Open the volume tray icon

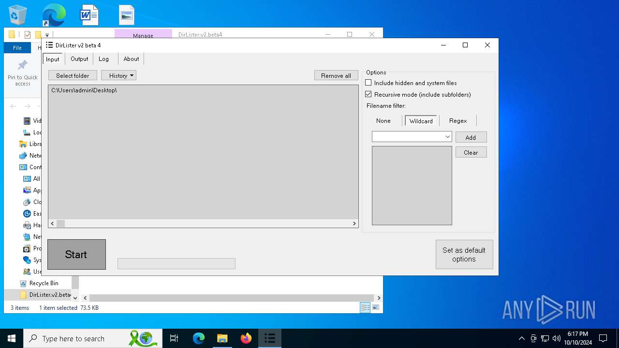click(x=557, y=338)
